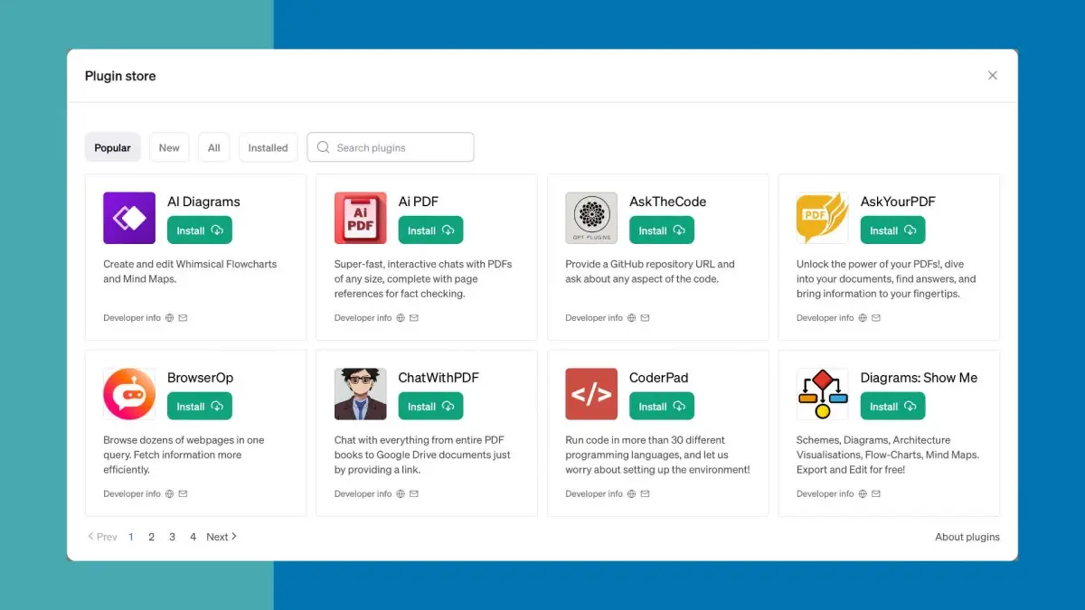The height and width of the screenshot is (610, 1085).
Task: Install the AskYourPDF plugin
Action: [x=893, y=230]
